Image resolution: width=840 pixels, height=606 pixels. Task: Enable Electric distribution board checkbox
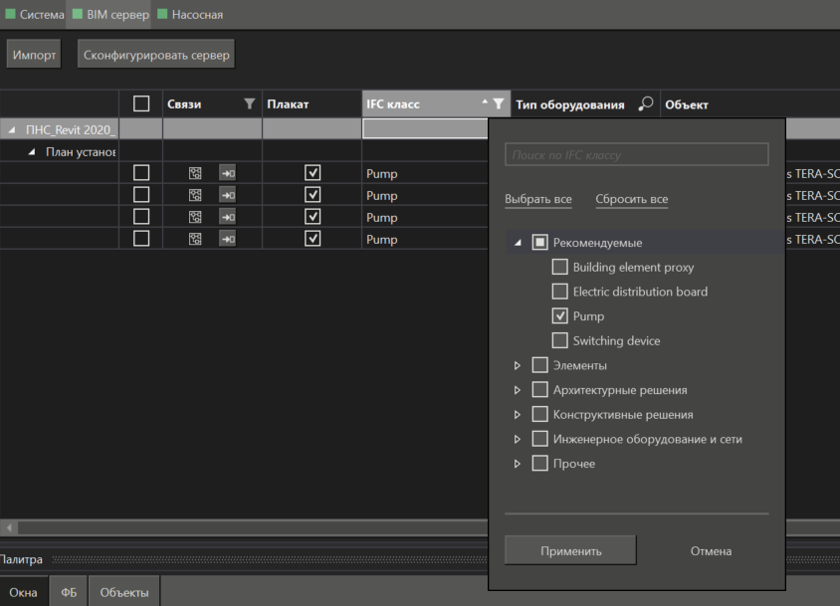pos(559,292)
